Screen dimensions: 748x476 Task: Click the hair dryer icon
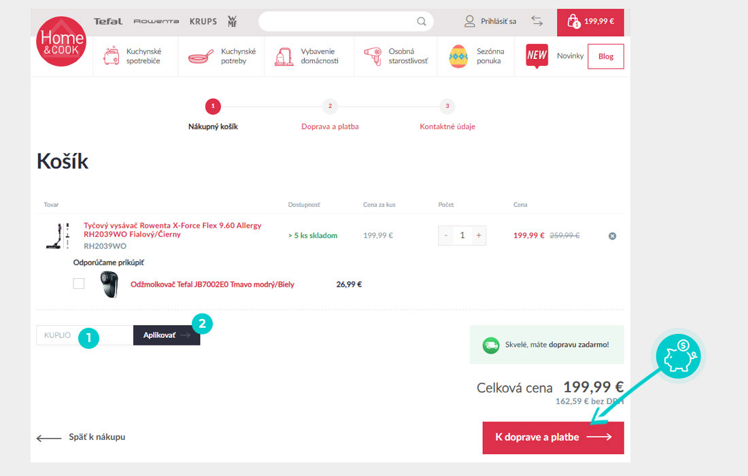tap(373, 56)
